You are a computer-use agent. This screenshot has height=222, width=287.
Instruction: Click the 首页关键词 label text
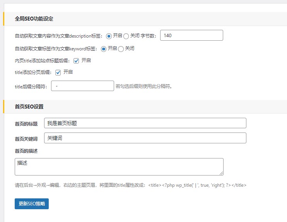26,138
